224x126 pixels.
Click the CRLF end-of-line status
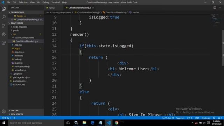click(x=197, y=118)
